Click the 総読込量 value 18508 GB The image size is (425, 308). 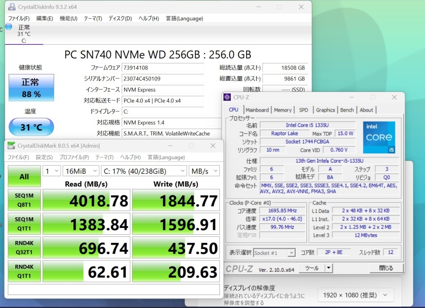285,68
